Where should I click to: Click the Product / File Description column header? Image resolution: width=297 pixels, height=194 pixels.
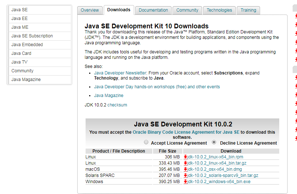pyautogui.click(x=119, y=151)
